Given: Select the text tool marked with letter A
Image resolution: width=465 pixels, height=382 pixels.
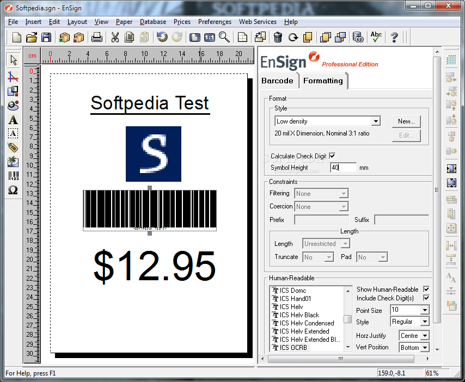Looking at the screenshot, I should [x=13, y=120].
